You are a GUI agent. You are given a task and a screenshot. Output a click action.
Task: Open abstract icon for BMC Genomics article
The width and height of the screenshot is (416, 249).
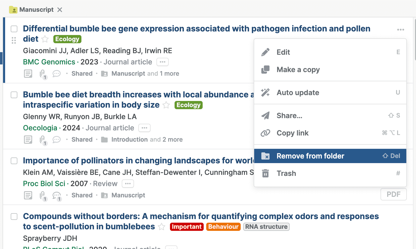point(28,74)
